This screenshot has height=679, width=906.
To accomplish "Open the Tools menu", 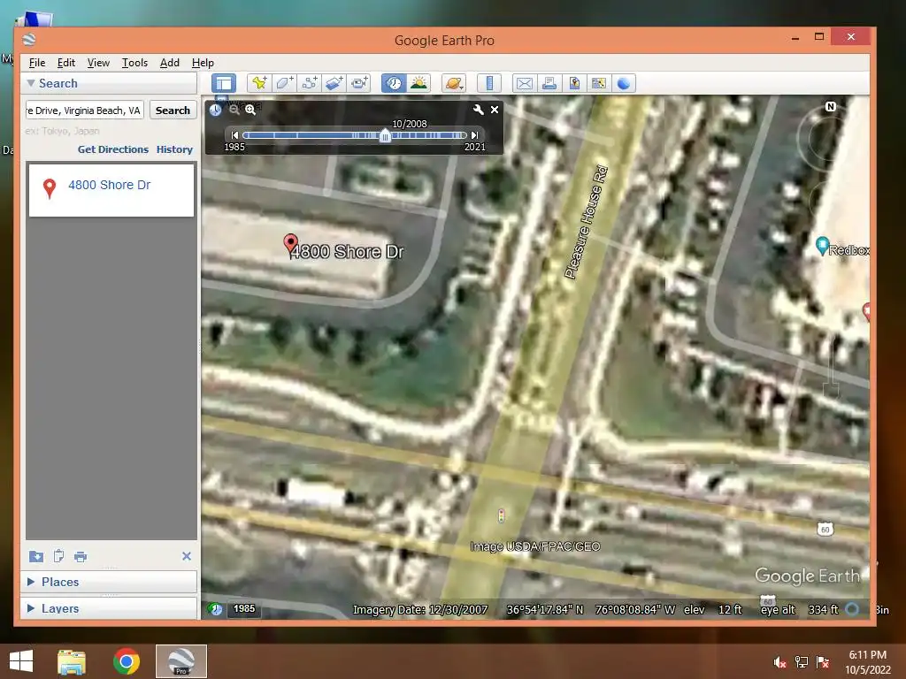I will click(x=134, y=63).
